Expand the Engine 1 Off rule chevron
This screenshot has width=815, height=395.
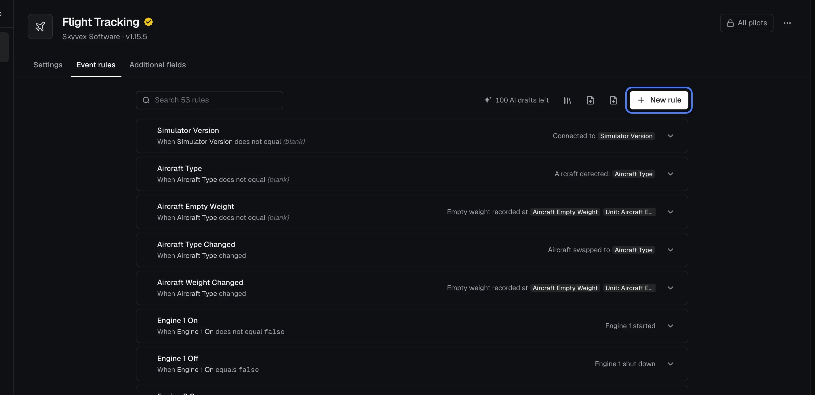coord(671,364)
